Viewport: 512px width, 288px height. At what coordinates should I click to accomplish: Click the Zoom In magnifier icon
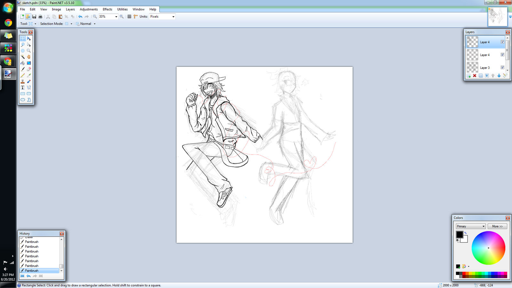122,17
